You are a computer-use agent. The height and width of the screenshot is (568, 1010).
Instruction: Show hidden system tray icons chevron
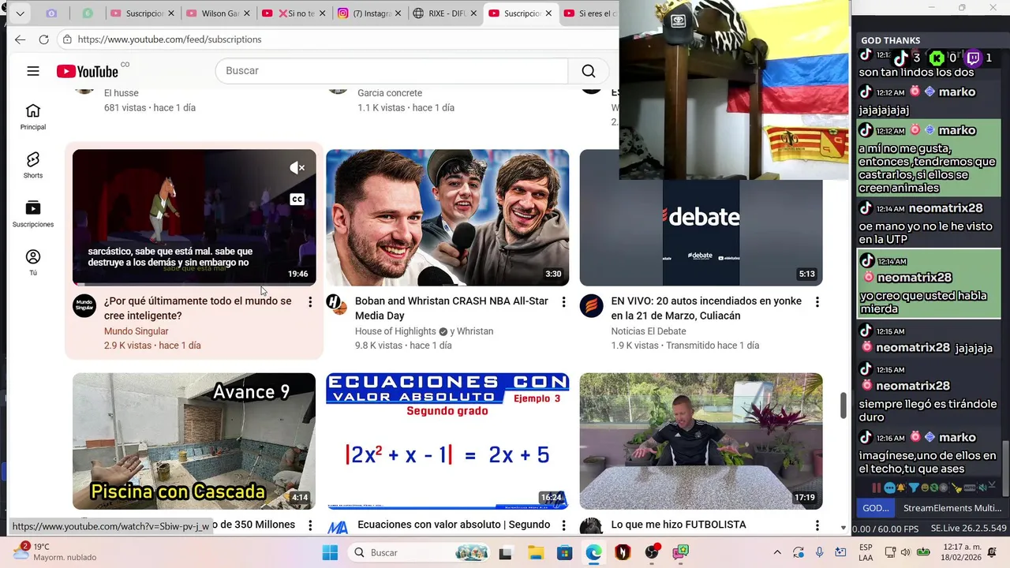click(x=777, y=552)
